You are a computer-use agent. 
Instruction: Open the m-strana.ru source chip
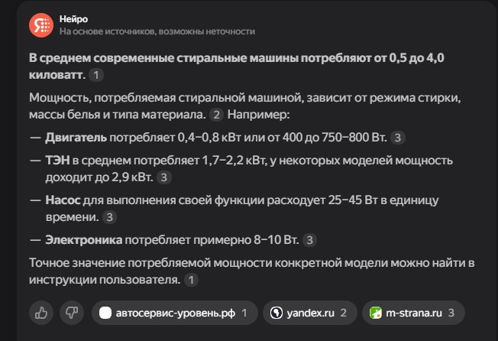coord(413,313)
